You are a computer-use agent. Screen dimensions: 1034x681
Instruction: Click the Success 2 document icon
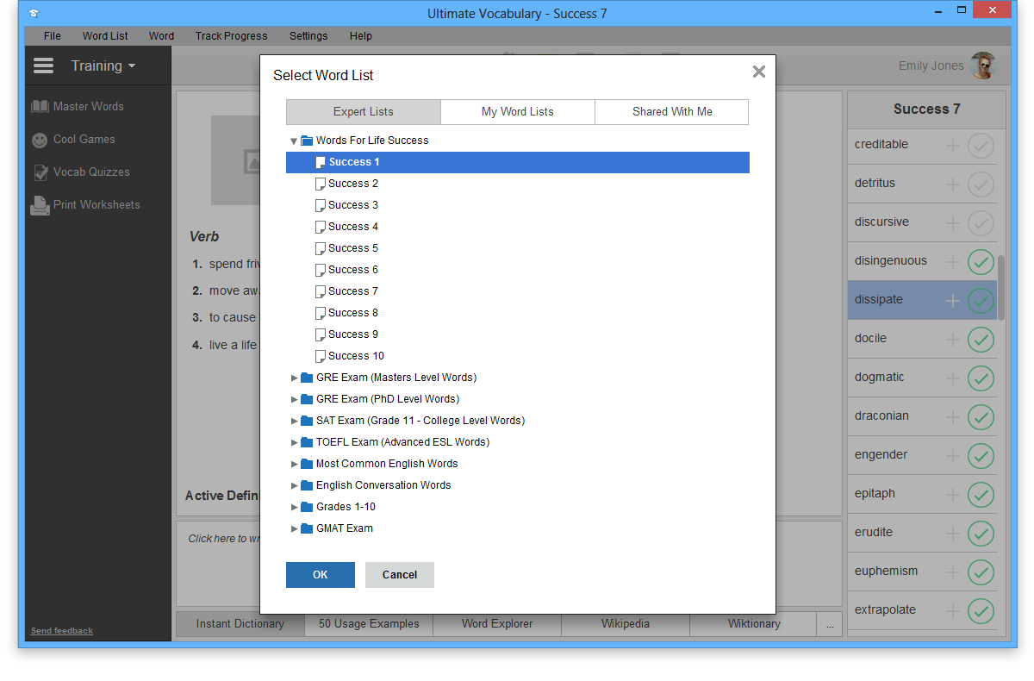coord(321,184)
